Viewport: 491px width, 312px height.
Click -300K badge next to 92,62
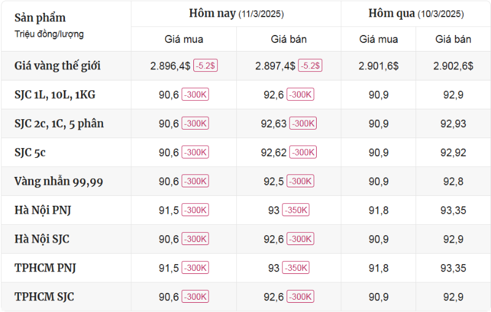303,152
